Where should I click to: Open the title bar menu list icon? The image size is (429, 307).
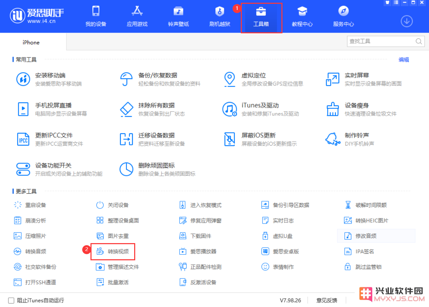[396, 3]
